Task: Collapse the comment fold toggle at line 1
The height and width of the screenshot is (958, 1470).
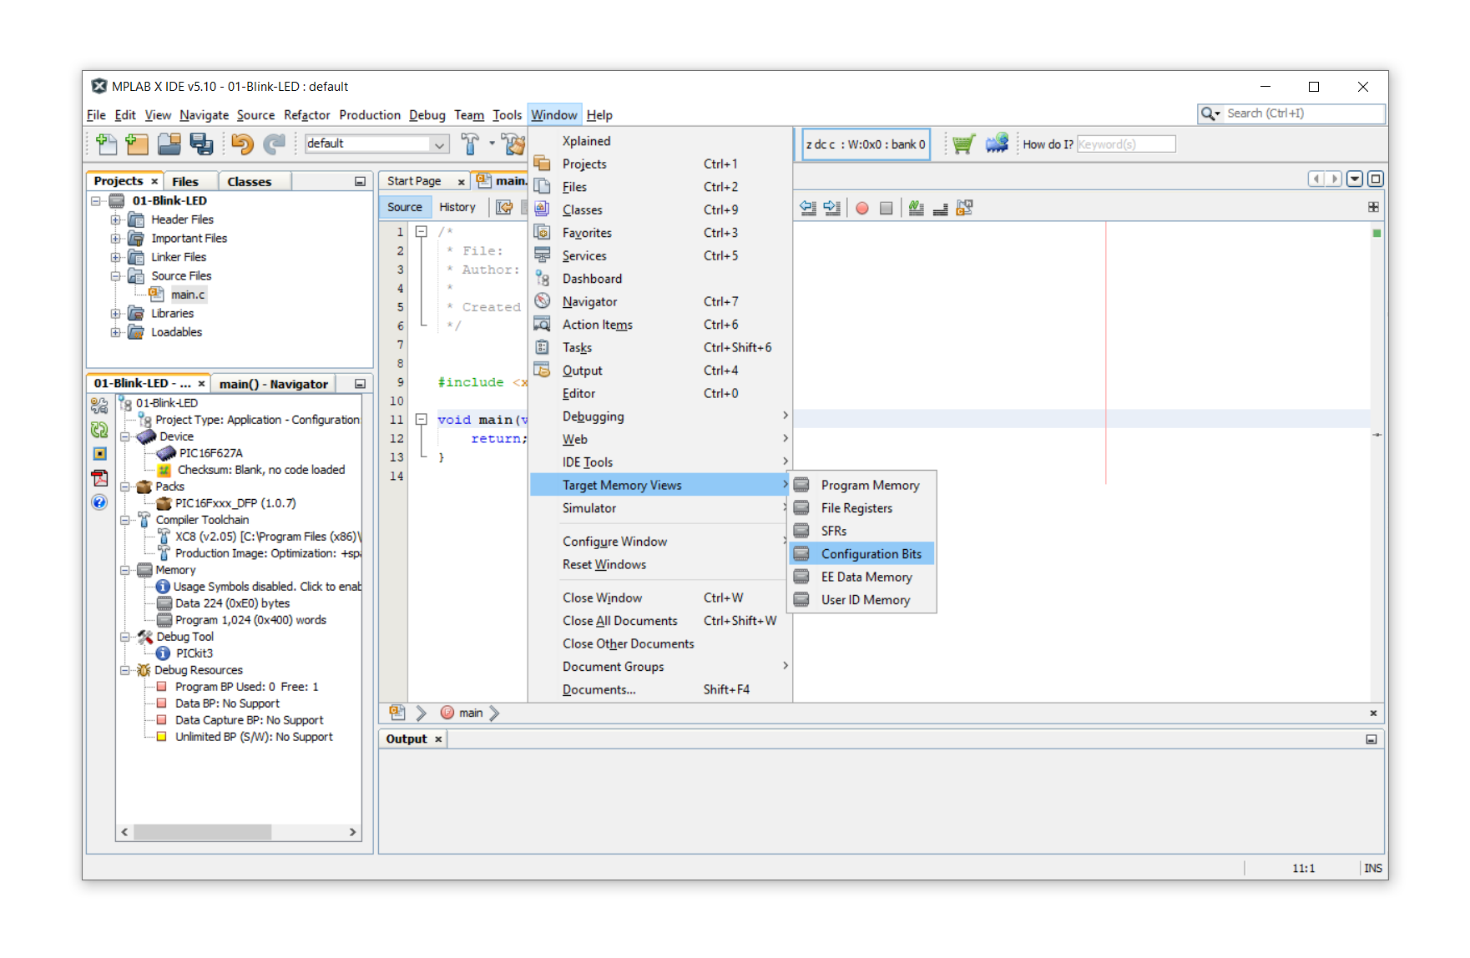Action: click(x=422, y=232)
